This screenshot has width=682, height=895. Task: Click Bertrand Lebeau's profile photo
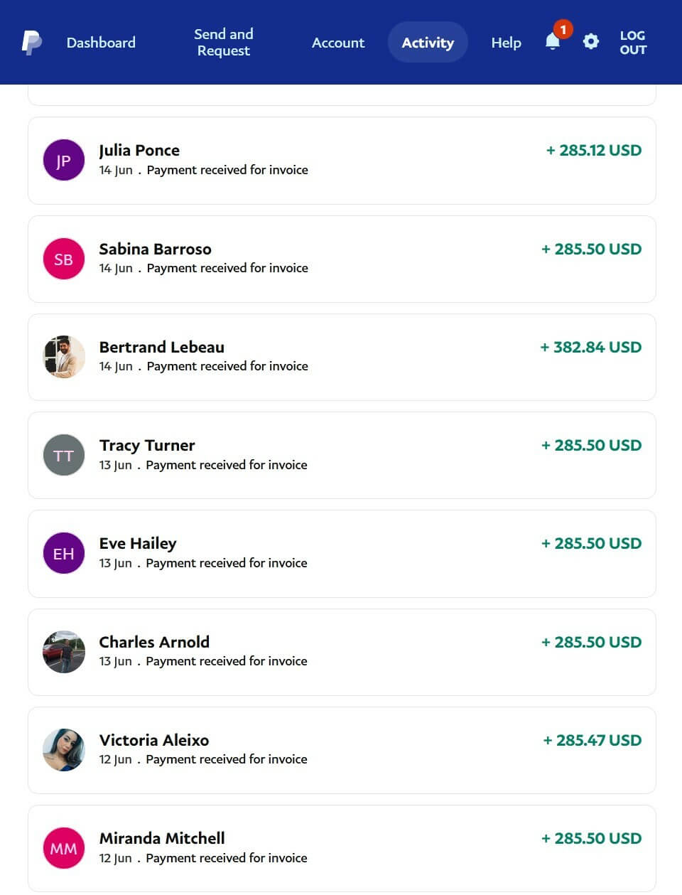point(64,357)
